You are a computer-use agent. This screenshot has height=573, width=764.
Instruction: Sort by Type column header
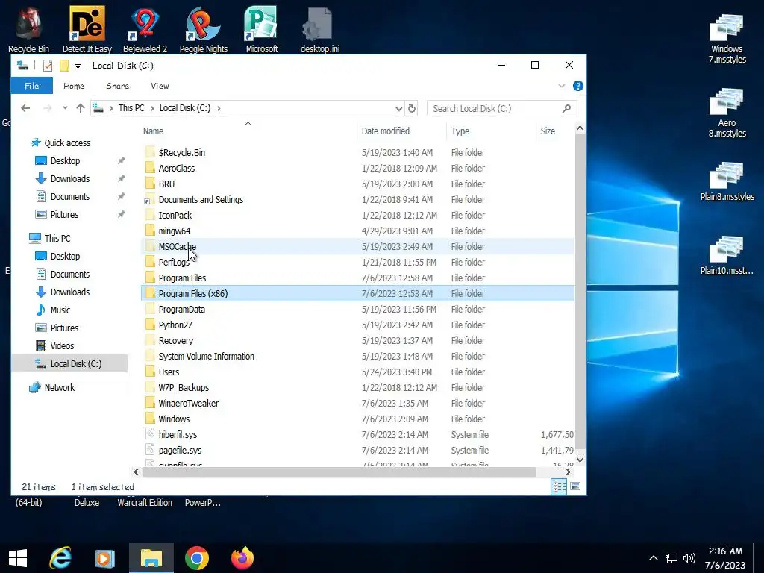pyautogui.click(x=491, y=131)
